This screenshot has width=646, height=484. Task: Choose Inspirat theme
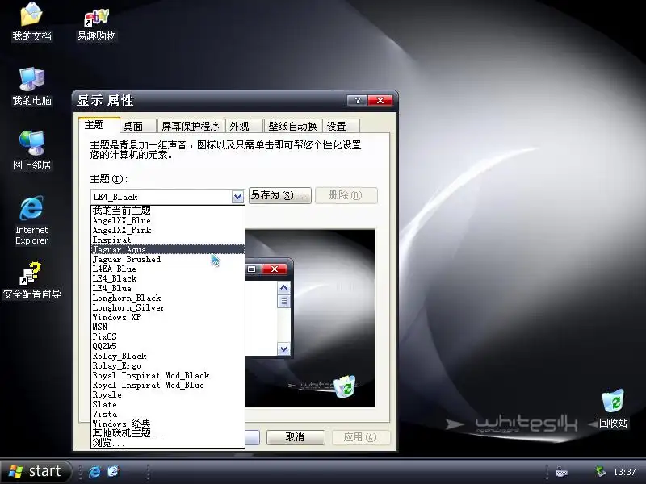tap(167, 240)
